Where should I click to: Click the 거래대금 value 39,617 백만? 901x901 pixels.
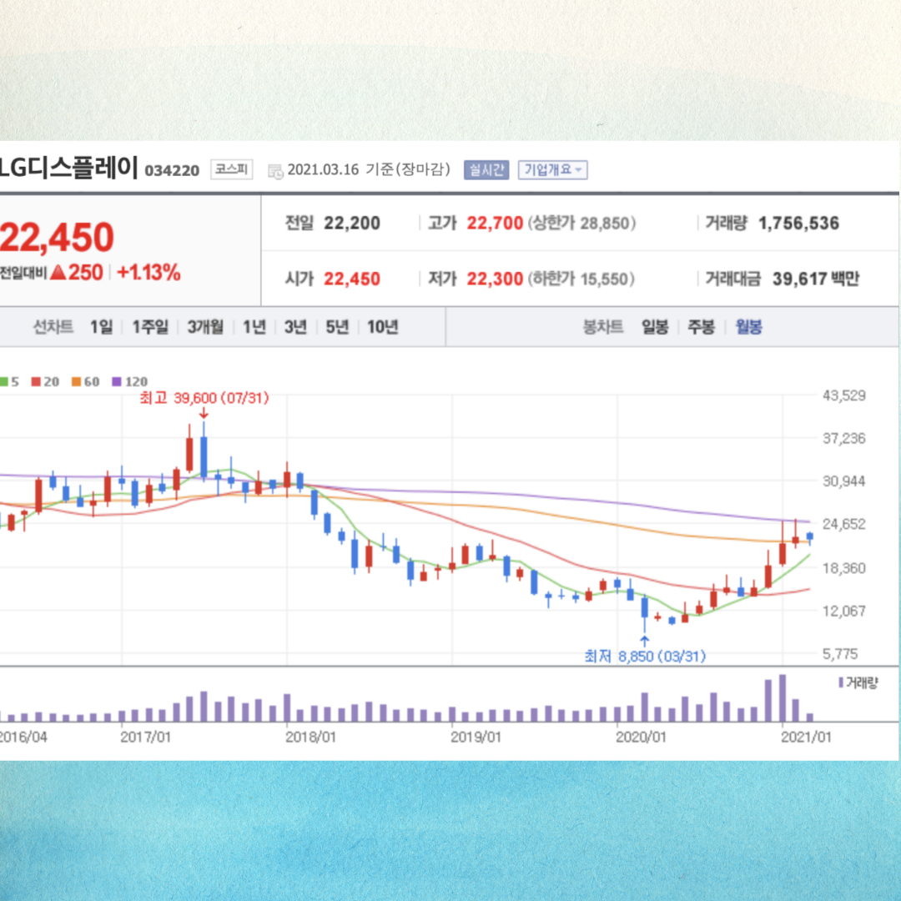tap(816, 279)
